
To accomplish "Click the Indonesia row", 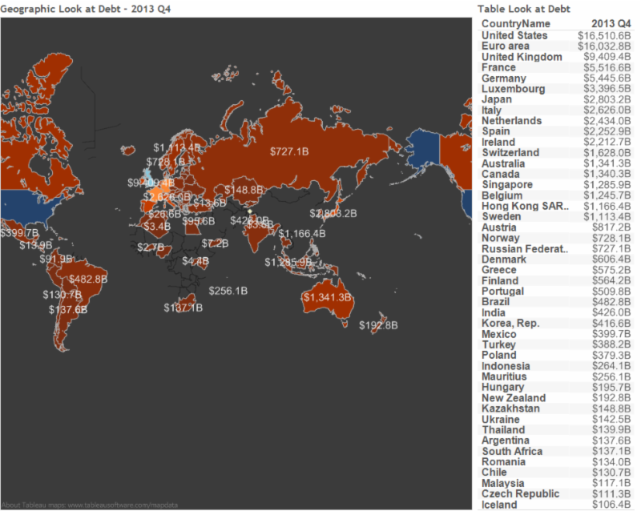I will pos(556,366).
